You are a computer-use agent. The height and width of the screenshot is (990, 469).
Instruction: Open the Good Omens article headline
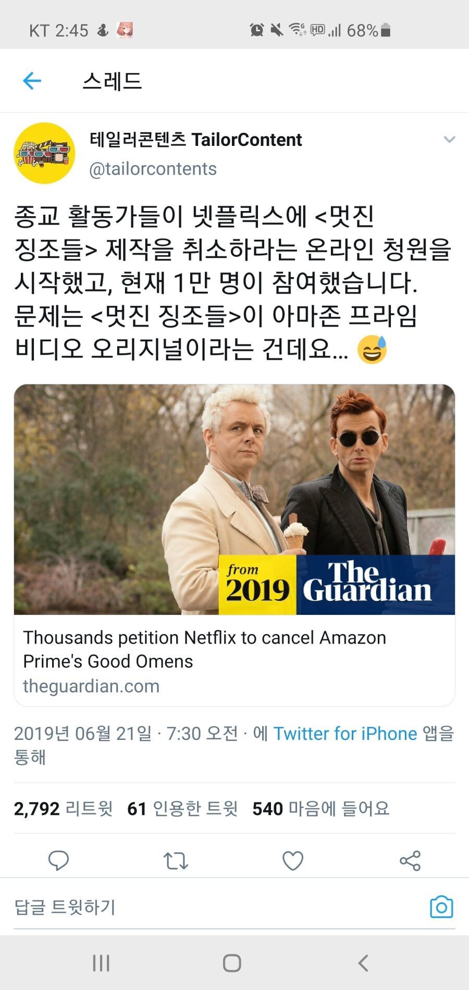coord(204,649)
